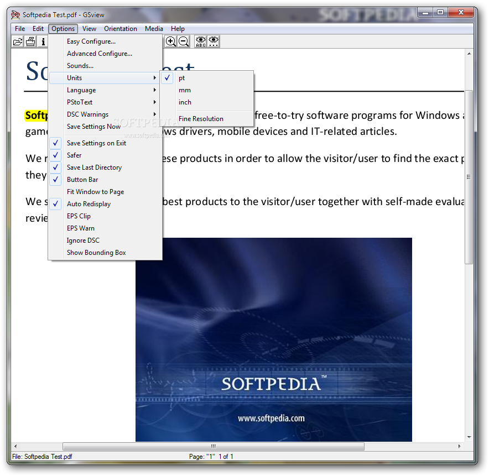Click the scroll up arrow
Image resolution: width=489 pixels, height=476 pixels.
click(x=469, y=54)
